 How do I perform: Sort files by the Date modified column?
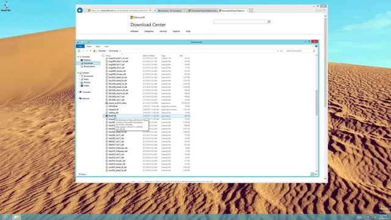pyautogui.click(x=148, y=56)
